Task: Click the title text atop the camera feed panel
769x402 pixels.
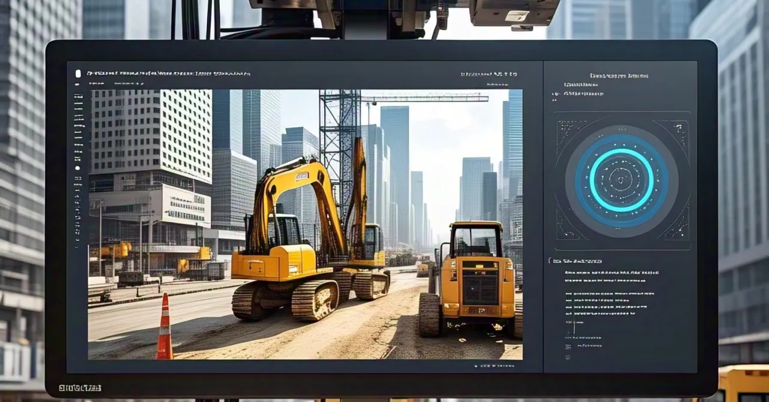Action: [x=168, y=74]
